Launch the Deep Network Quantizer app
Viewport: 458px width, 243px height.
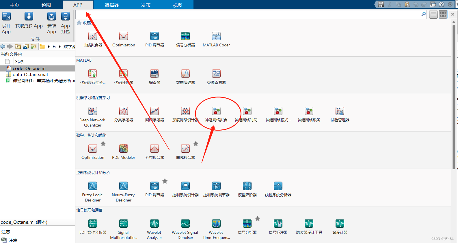point(92,117)
